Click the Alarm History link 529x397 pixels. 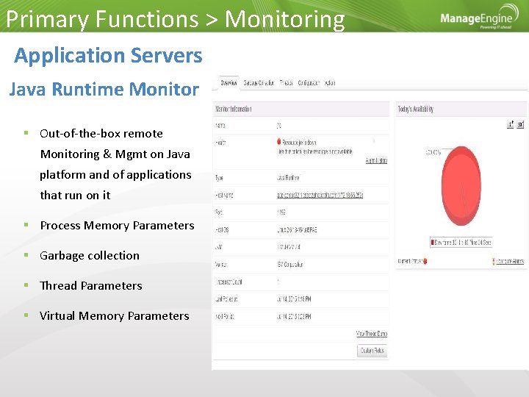[x=376, y=161]
